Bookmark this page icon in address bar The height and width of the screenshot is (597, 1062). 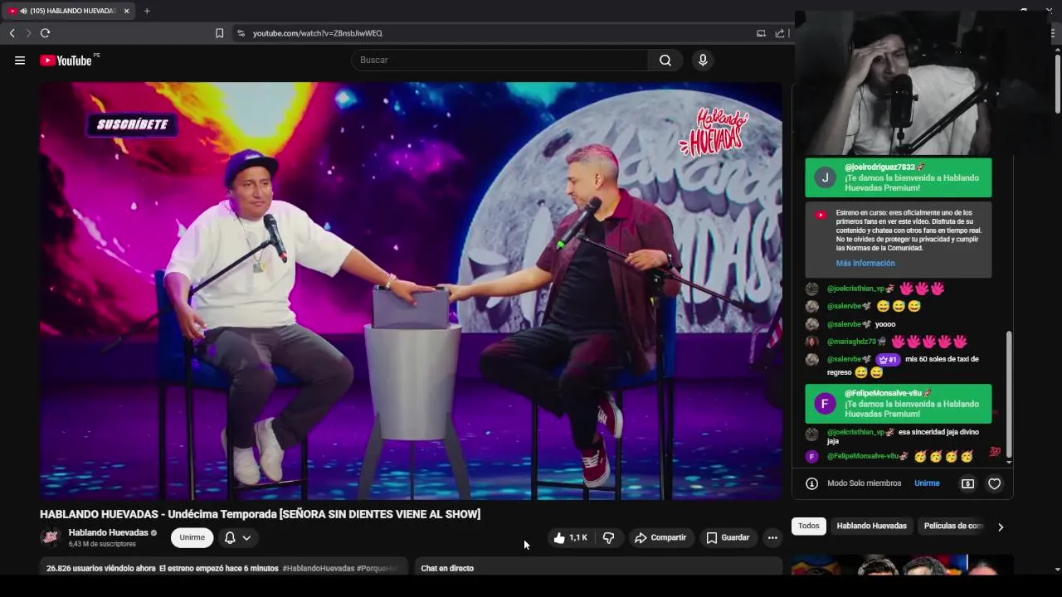pyautogui.click(x=219, y=33)
